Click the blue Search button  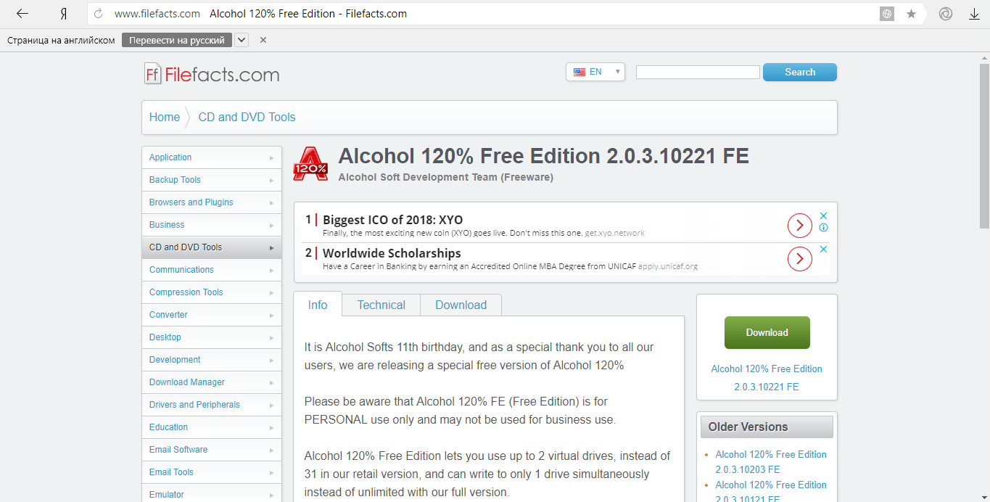click(800, 72)
